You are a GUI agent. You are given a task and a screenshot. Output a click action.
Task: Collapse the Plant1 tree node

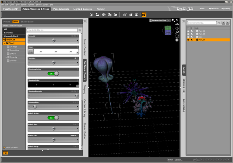5,43
